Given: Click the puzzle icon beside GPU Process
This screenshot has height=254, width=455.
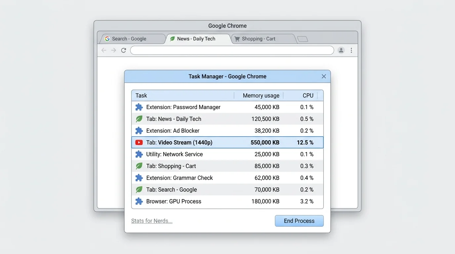Looking at the screenshot, I should click(139, 201).
